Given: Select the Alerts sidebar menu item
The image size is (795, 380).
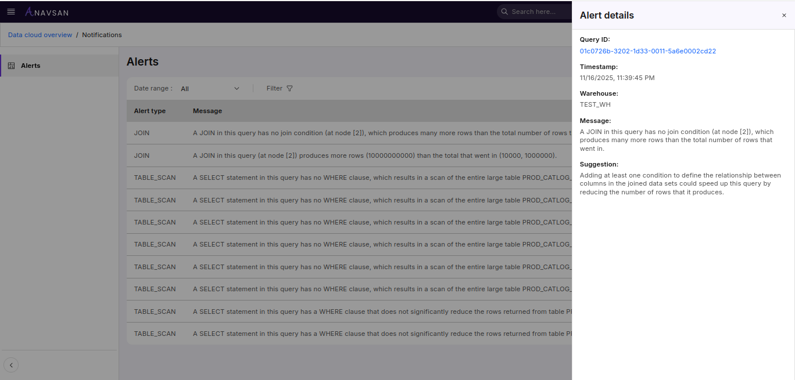Looking at the screenshot, I should (31, 66).
